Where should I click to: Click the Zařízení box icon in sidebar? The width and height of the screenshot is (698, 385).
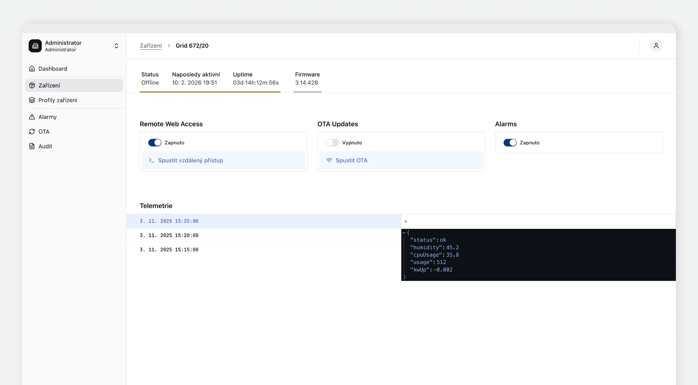[32, 85]
